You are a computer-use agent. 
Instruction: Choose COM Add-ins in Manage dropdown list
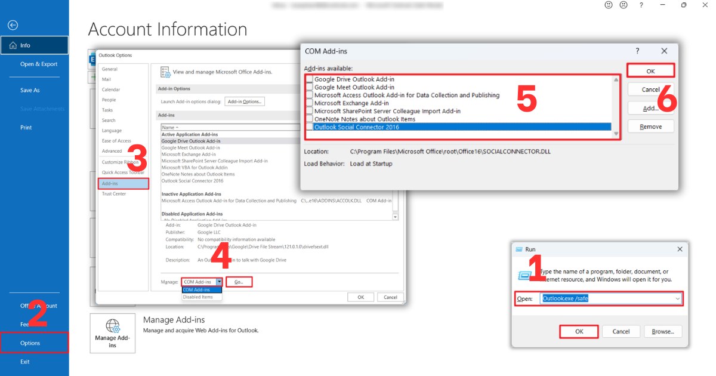coord(202,290)
